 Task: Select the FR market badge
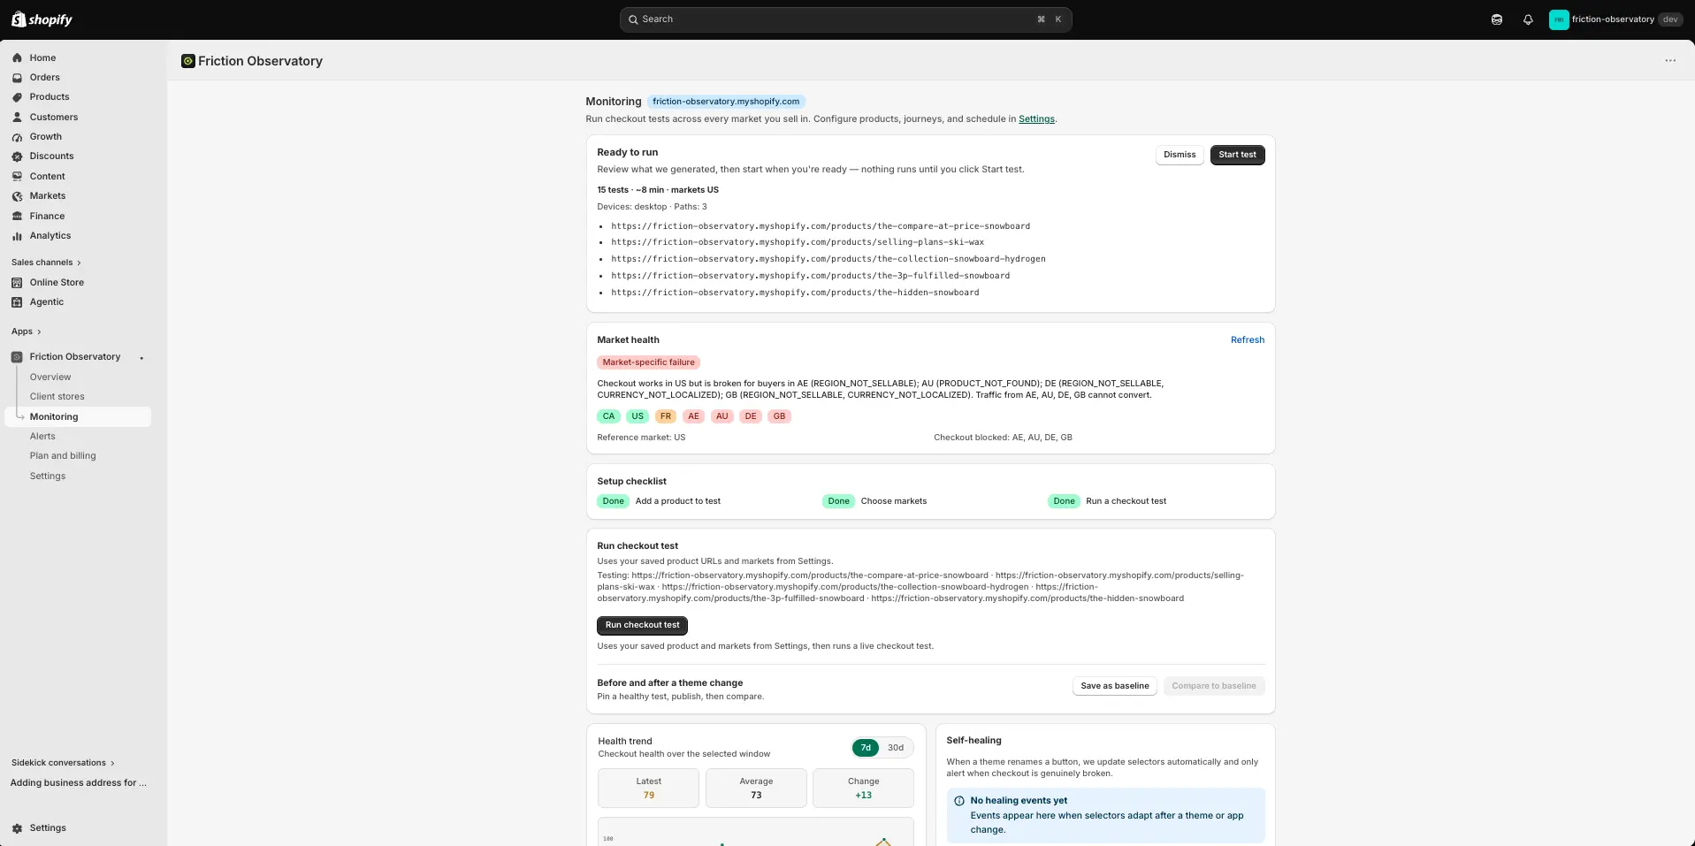[x=666, y=416]
